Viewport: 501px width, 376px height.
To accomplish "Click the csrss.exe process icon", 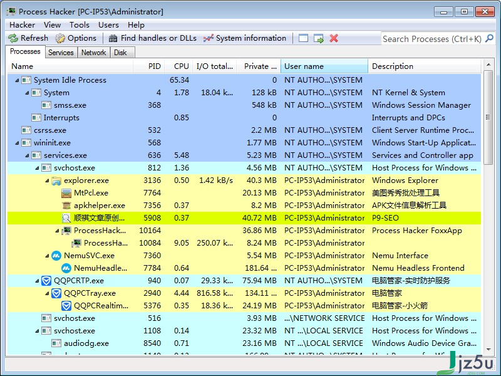I will 26,130.
